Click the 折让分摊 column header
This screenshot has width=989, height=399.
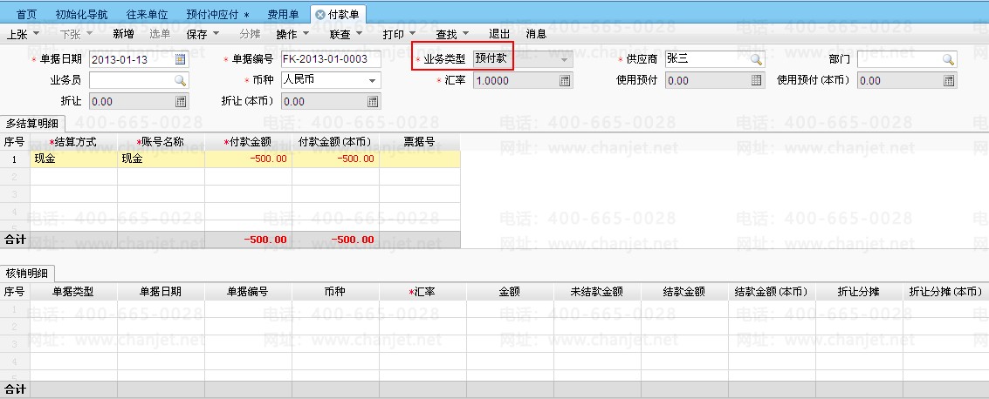coord(858,292)
